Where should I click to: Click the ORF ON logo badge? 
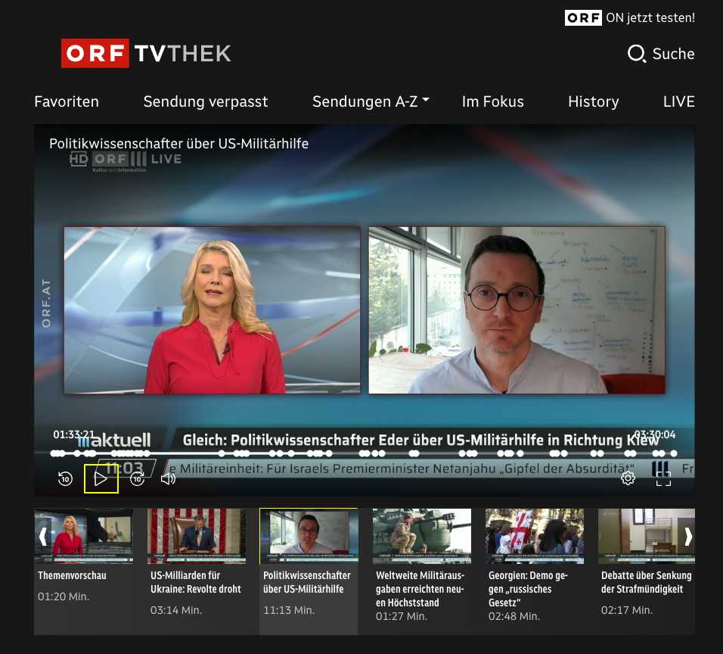tap(583, 18)
